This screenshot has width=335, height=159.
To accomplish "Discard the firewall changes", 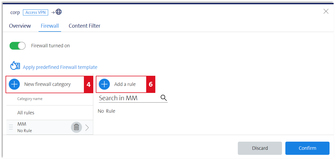I will click(260, 148).
